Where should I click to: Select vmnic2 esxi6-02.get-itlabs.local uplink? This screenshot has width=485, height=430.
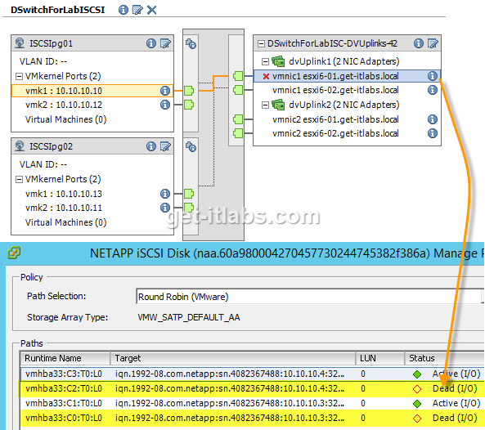(x=335, y=133)
